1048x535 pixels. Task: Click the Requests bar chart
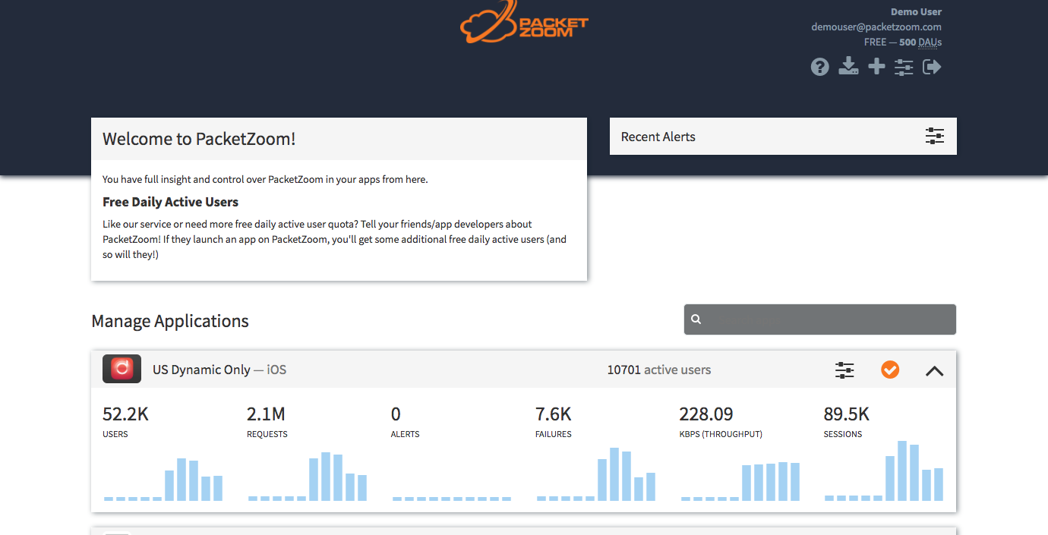308,477
